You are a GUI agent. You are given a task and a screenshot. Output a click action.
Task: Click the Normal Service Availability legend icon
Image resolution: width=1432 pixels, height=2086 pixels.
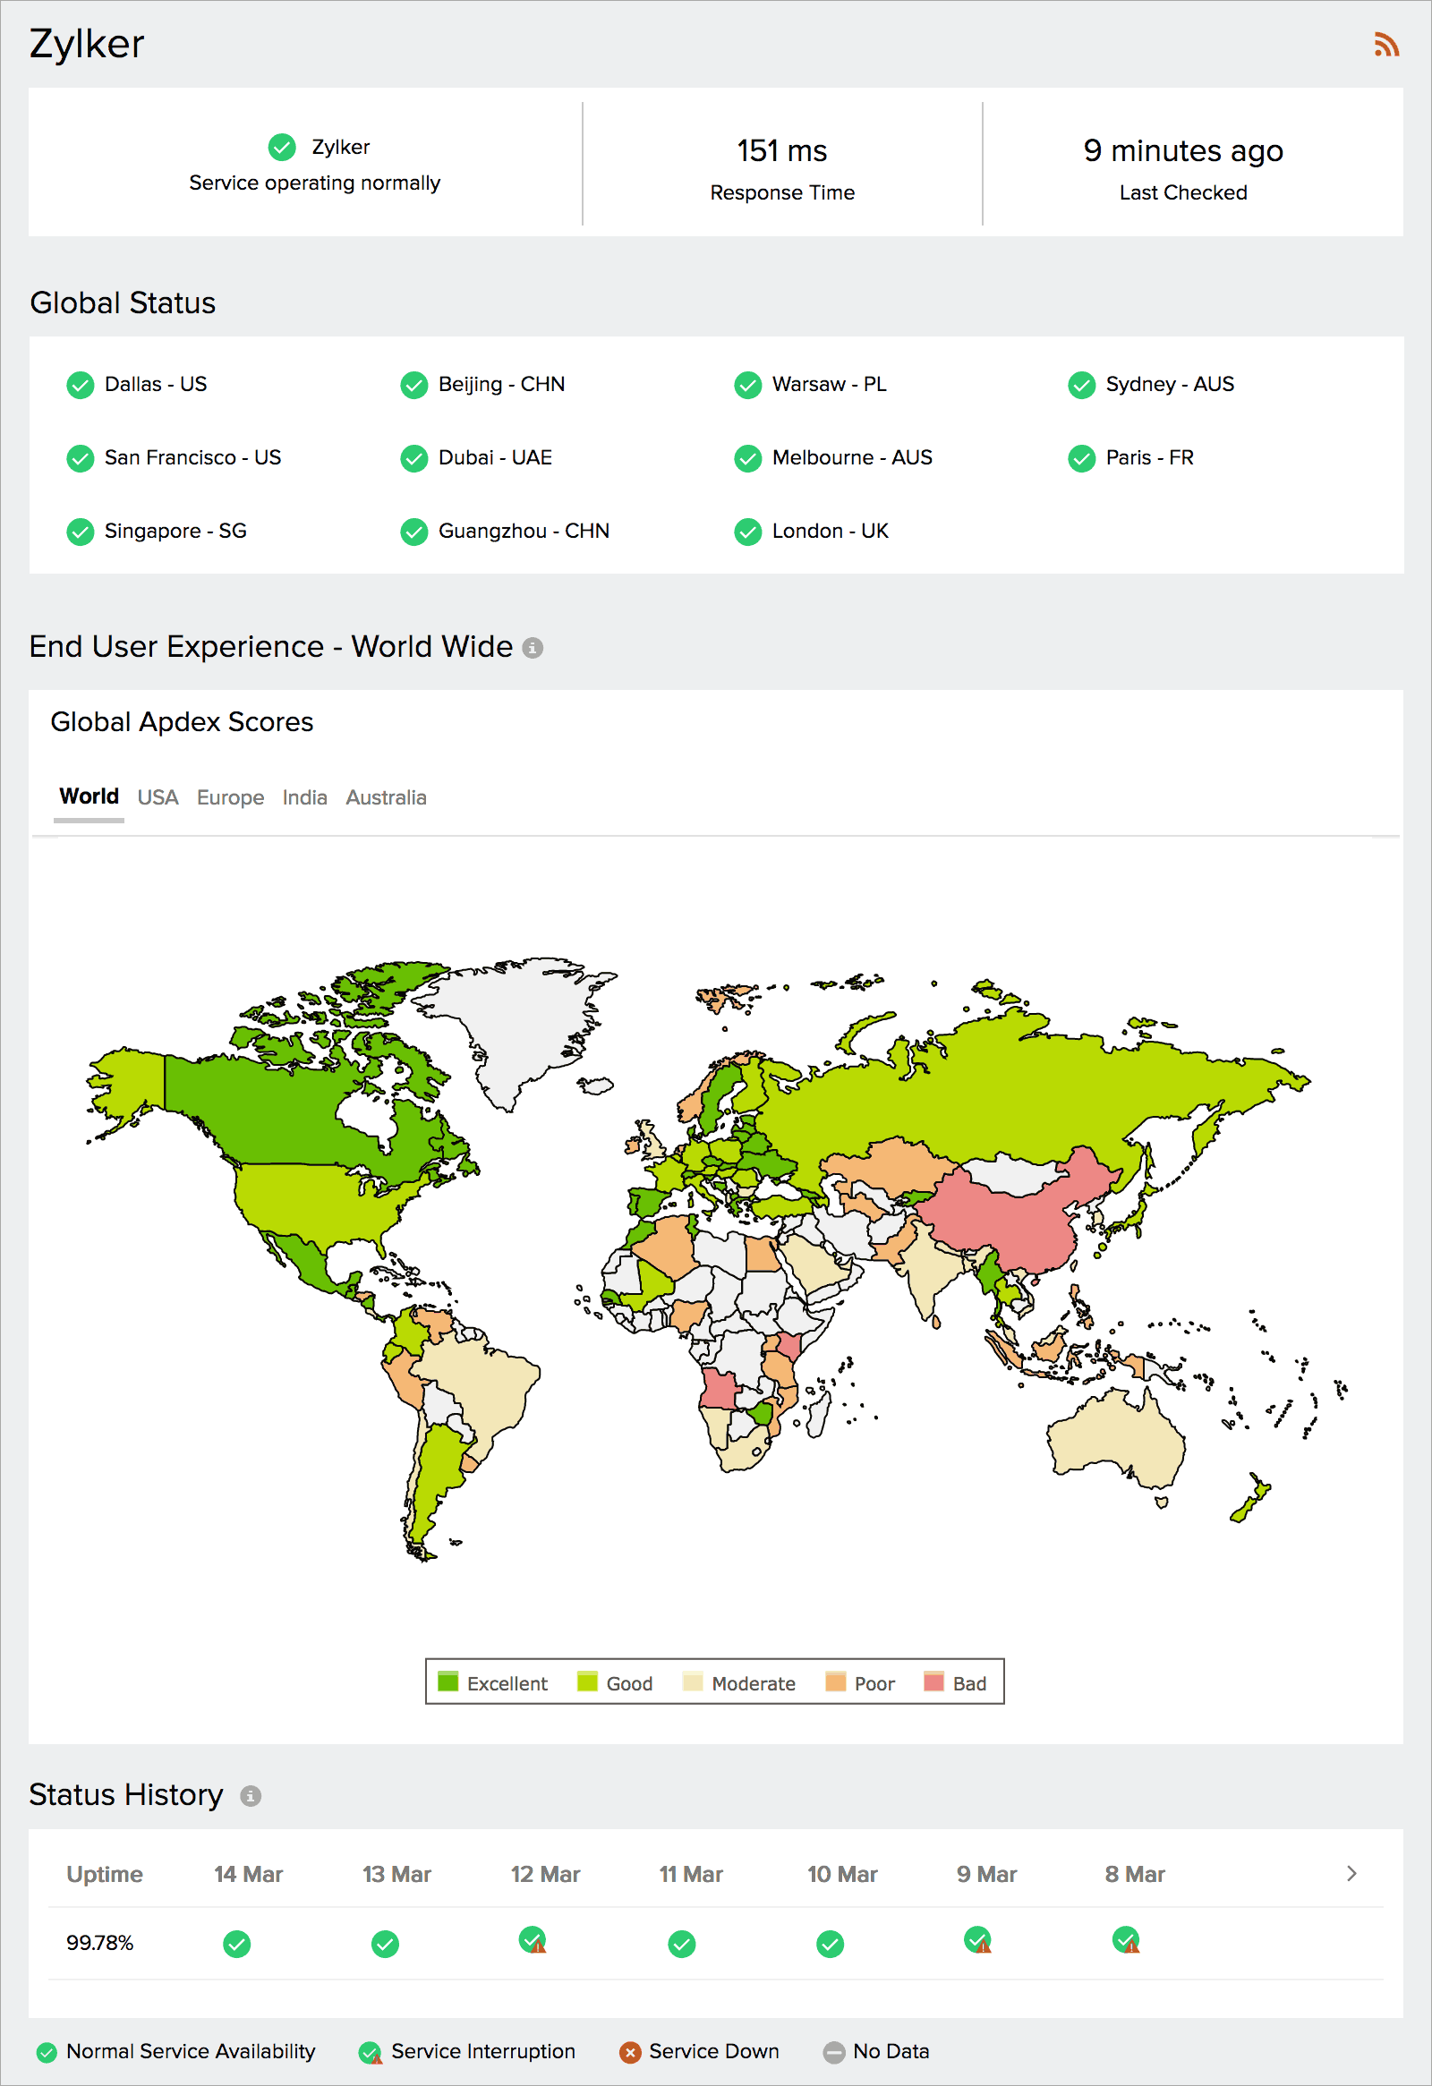[47, 2053]
